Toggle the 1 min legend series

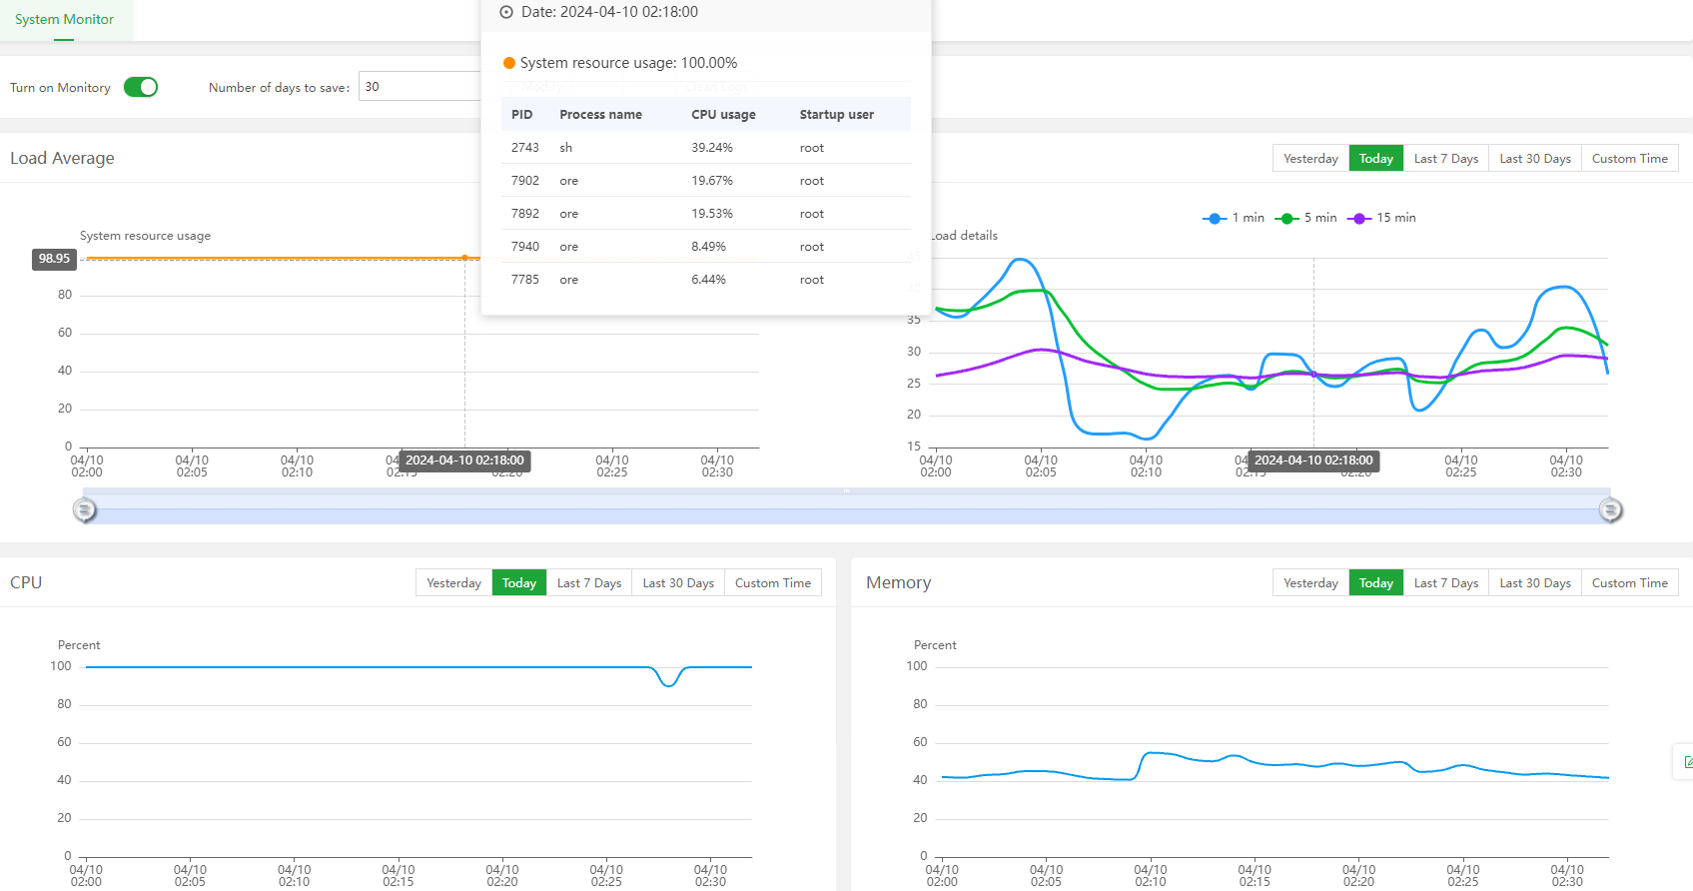tap(1234, 218)
